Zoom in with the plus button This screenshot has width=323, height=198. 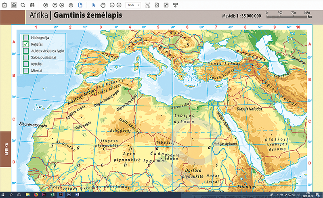tap(119, 5)
